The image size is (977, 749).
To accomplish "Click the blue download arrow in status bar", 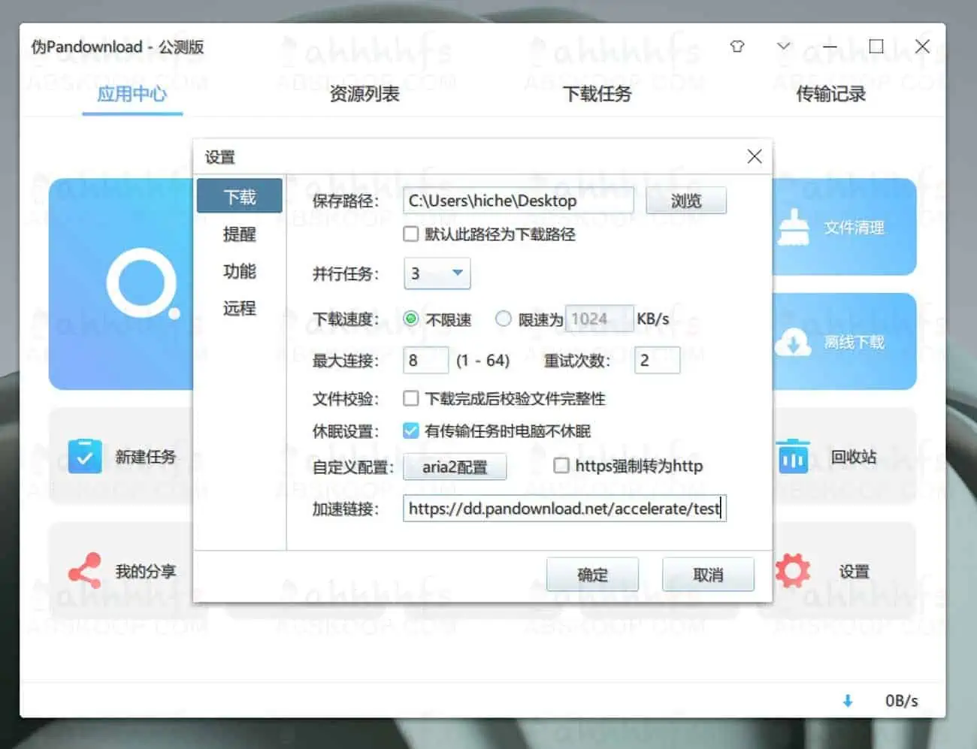I will [848, 699].
